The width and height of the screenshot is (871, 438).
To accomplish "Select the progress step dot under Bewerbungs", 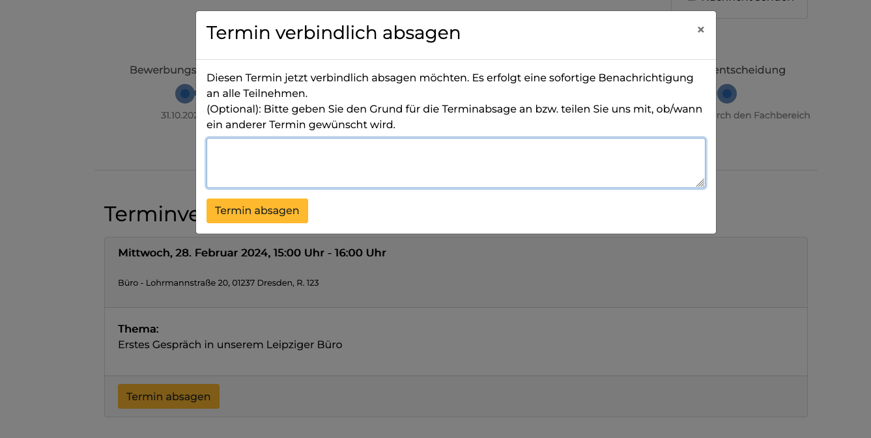I will [x=184, y=94].
